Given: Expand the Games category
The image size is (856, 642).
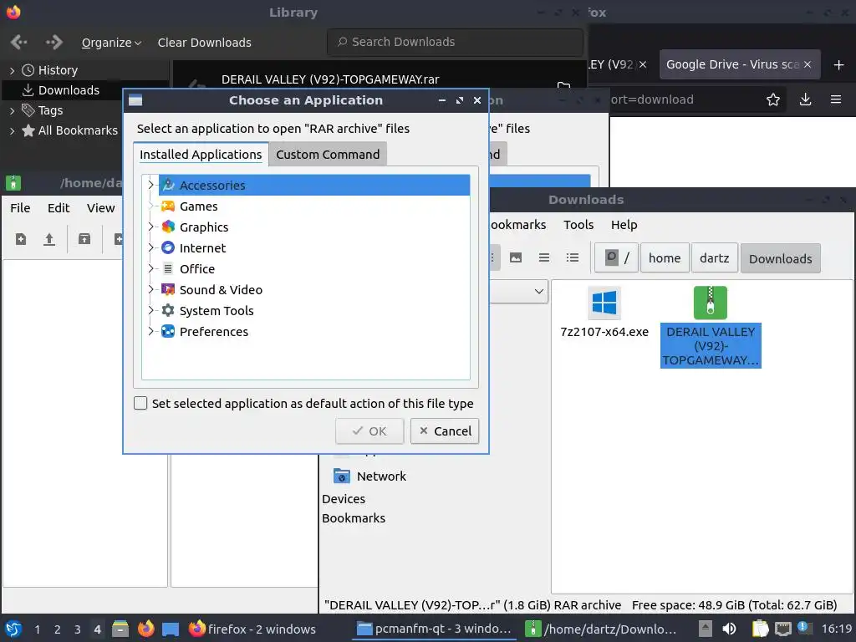Looking at the screenshot, I should point(150,206).
